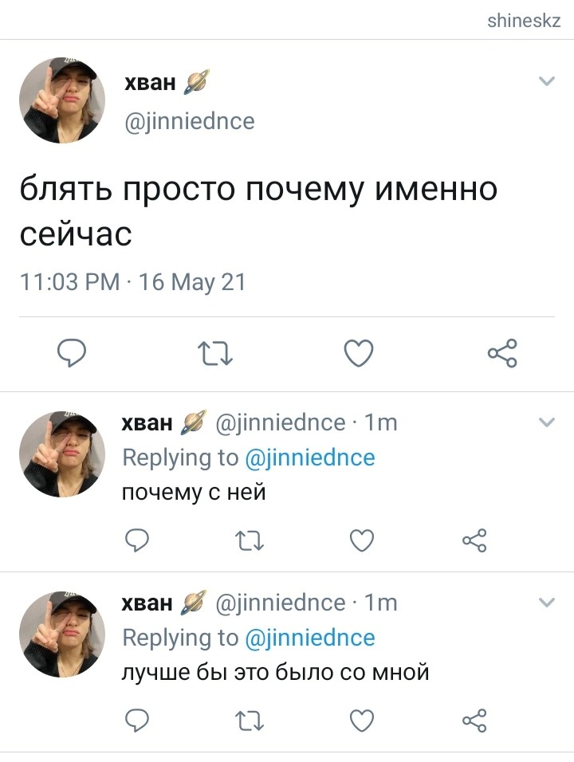Image resolution: width=574 pixels, height=762 pixels.
Task: Like the 'почему с ней' reply
Action: click(x=362, y=540)
